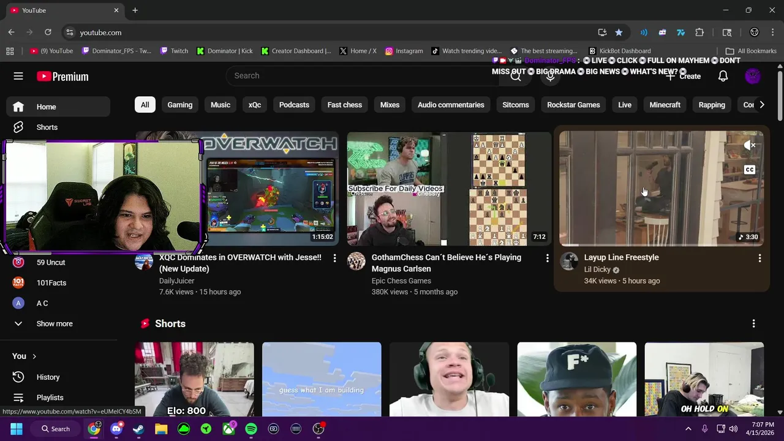Click the 59 Uncut channel avatar
Image resolution: width=784 pixels, height=441 pixels.
point(18,262)
